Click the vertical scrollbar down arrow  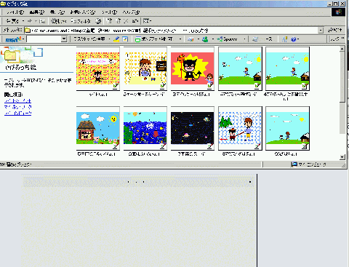coord(342,157)
